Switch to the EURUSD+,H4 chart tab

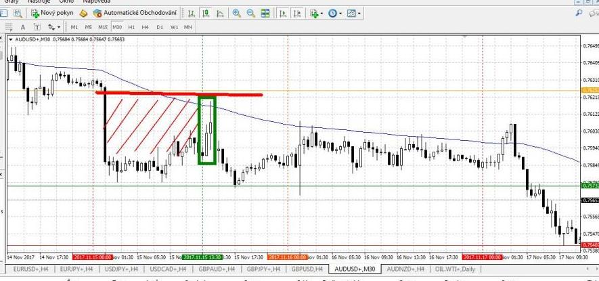30,269
